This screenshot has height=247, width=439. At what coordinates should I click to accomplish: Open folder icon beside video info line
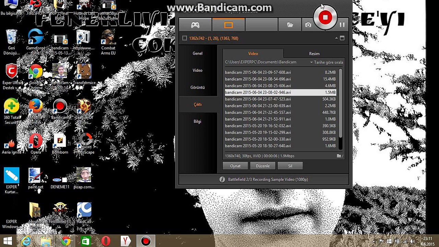click(340, 156)
